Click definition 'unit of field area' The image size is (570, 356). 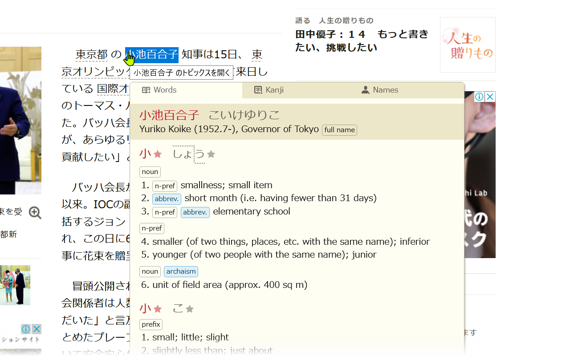pyautogui.click(x=230, y=285)
